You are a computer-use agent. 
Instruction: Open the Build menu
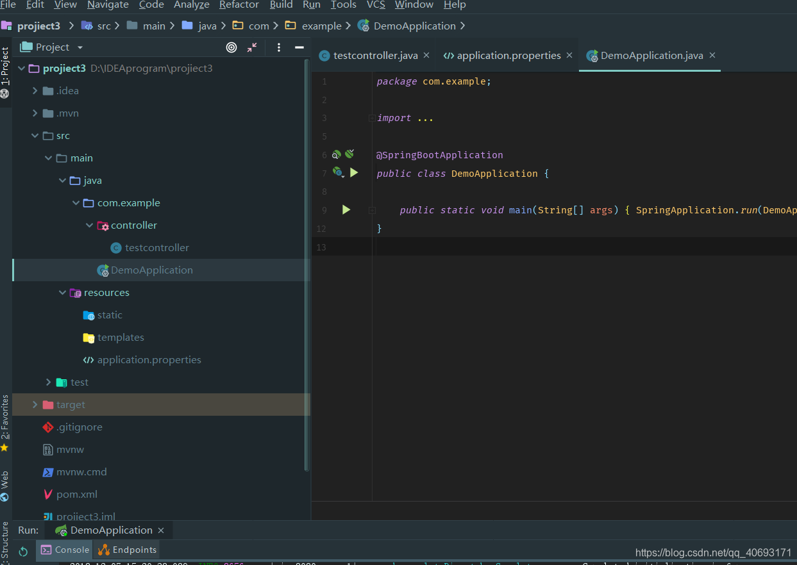click(x=281, y=5)
